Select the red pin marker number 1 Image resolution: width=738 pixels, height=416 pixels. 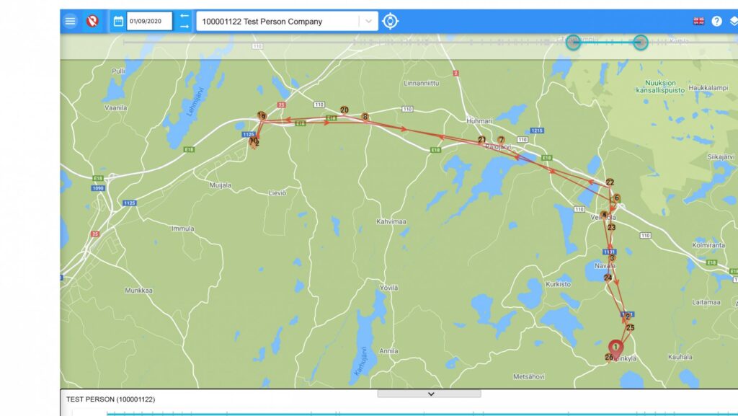(x=615, y=348)
